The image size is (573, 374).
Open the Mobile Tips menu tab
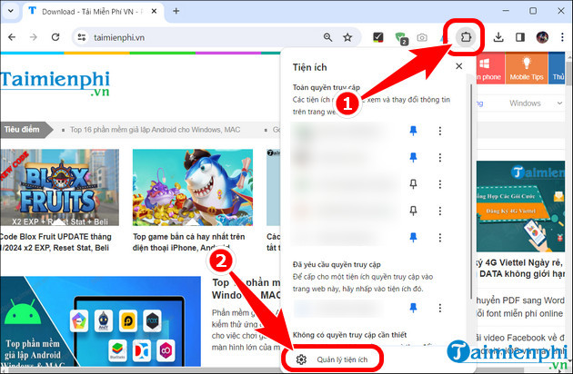pos(527,68)
